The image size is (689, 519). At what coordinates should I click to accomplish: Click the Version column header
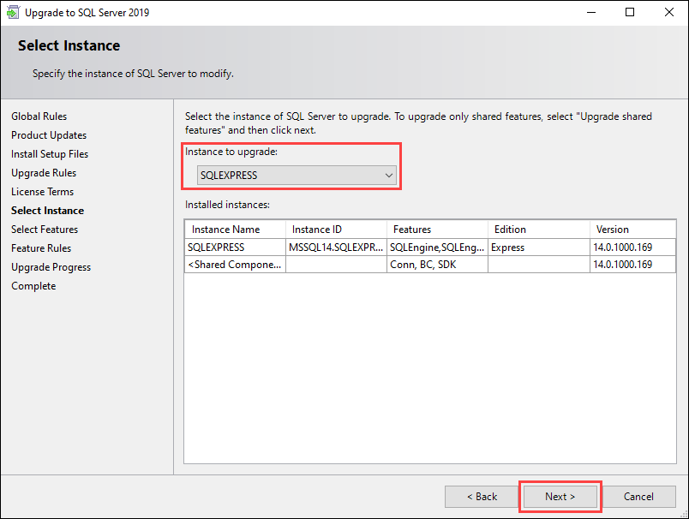pyautogui.click(x=613, y=230)
